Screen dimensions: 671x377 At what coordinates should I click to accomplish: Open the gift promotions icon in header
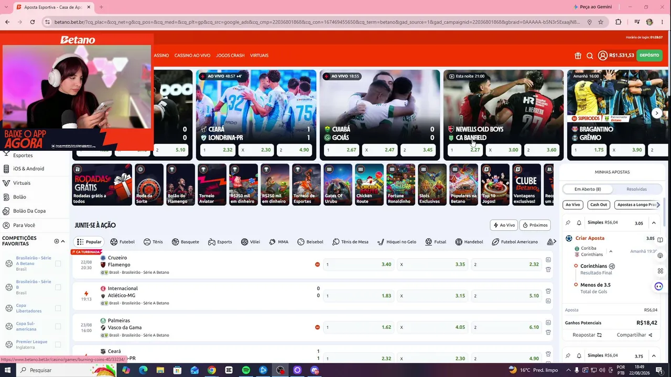click(x=578, y=56)
